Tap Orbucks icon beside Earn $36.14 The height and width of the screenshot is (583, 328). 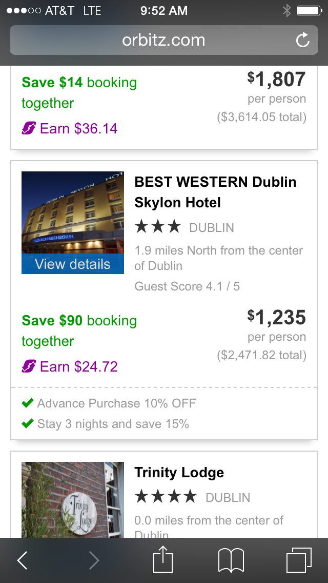[x=29, y=128]
